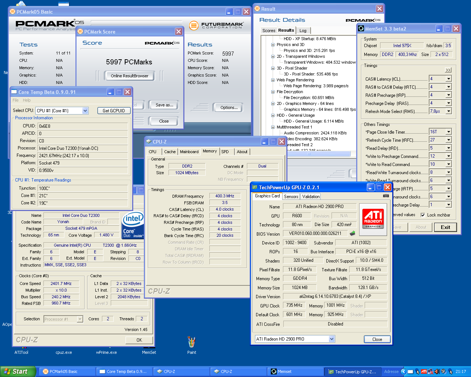Open the About tab in CPU-Z
The width and height of the screenshot is (471, 377).
[242, 152]
